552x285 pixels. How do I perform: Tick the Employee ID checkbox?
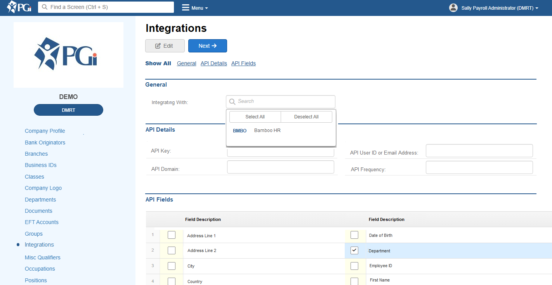[x=354, y=266]
